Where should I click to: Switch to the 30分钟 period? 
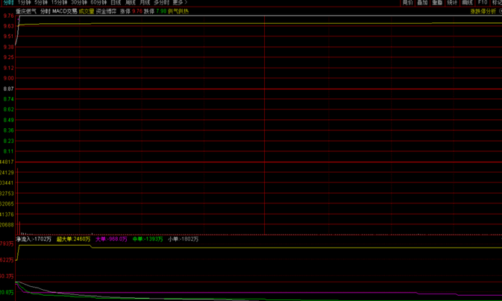(x=80, y=3)
